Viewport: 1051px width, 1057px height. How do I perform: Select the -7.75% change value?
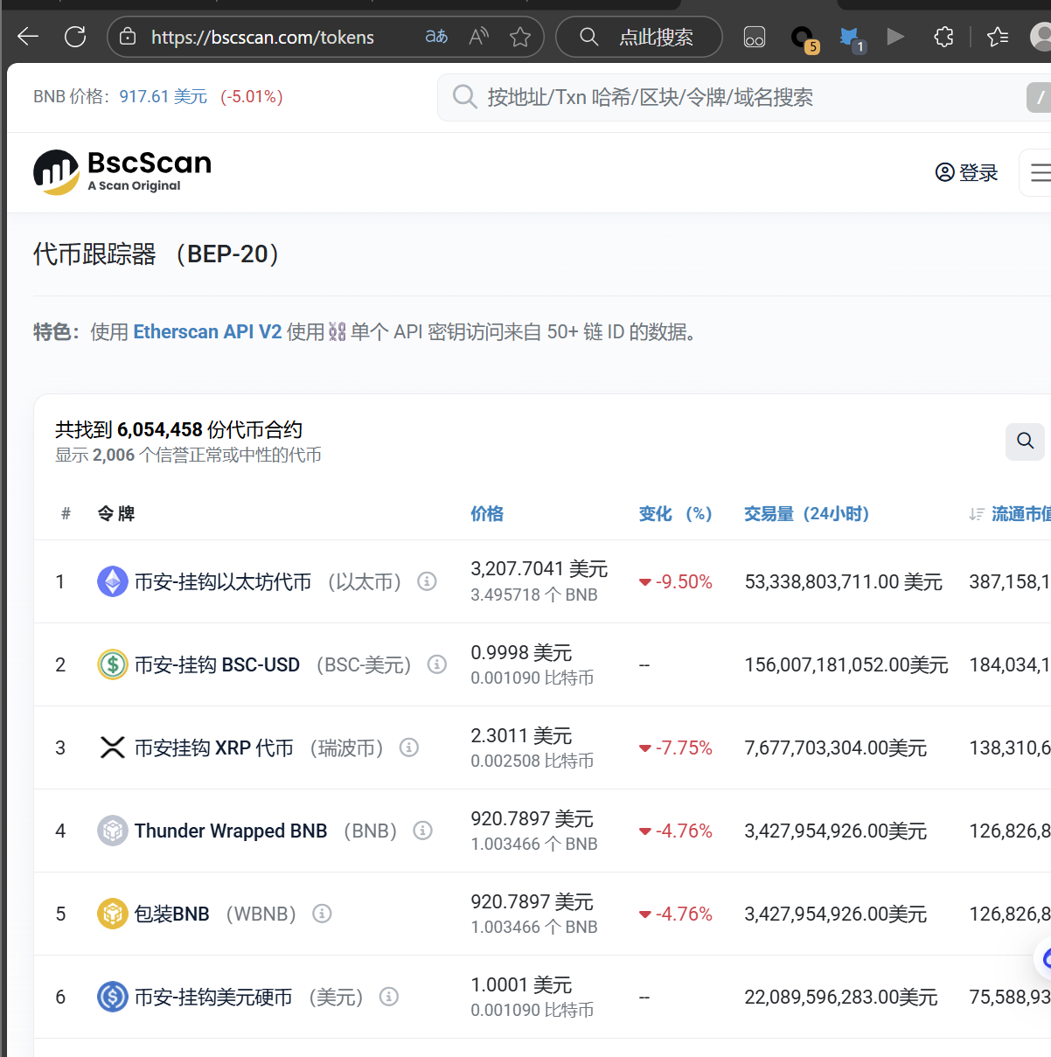684,748
